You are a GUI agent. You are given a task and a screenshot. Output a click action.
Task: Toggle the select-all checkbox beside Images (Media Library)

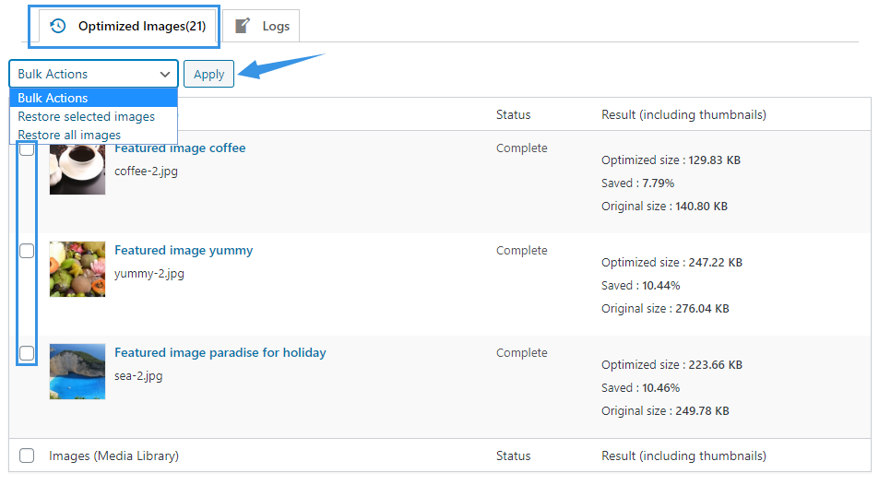pyautogui.click(x=27, y=455)
